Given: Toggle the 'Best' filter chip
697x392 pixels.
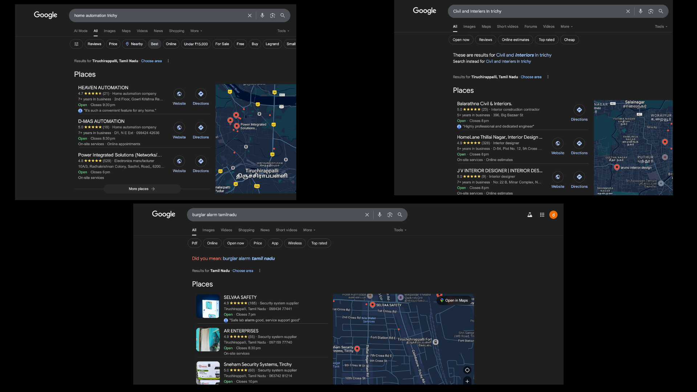Looking at the screenshot, I should [154, 44].
